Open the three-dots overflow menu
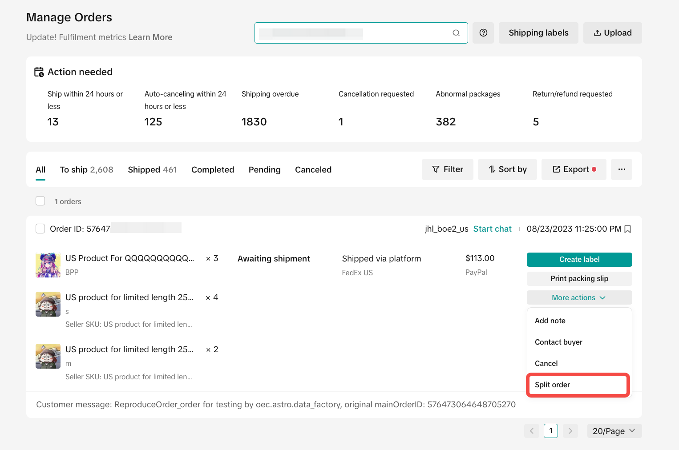 622,169
